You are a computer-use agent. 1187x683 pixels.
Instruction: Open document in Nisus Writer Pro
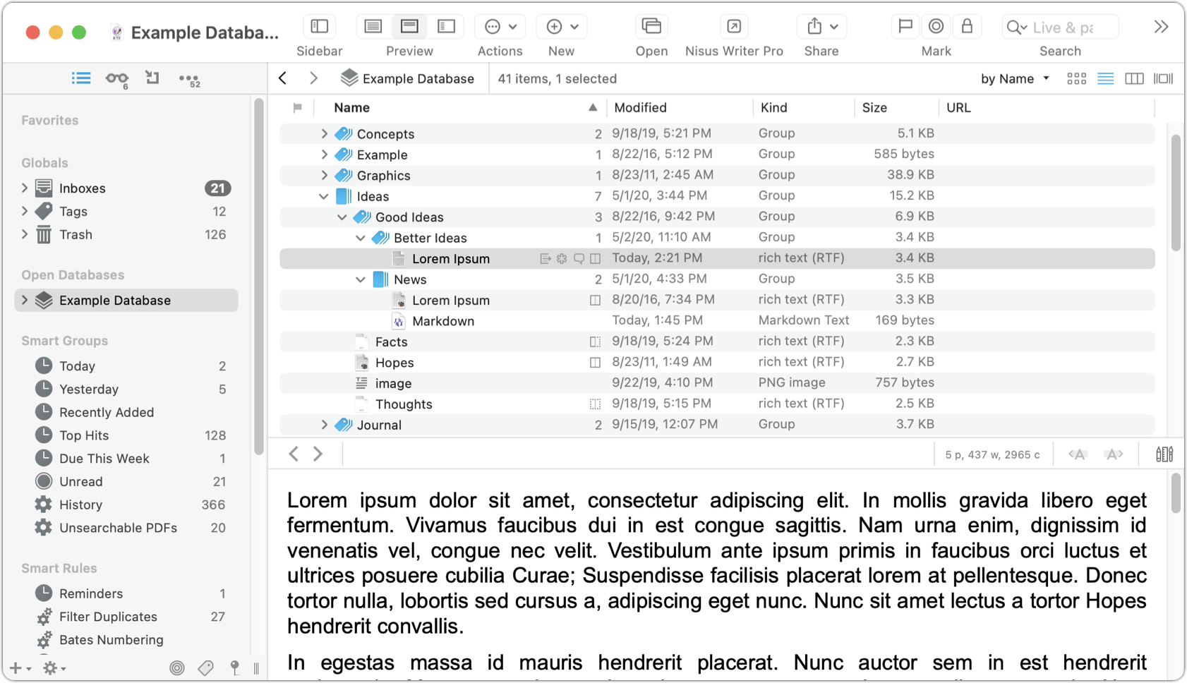(x=734, y=27)
